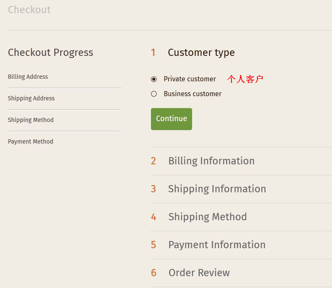This screenshot has width=332, height=288.
Task: Open Payment Method in Checkout Progress
Action: pos(31,141)
